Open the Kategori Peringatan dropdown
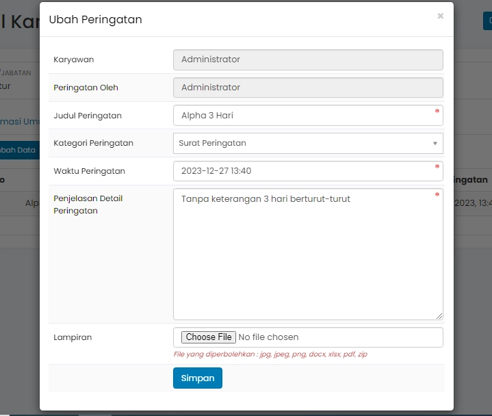Image resolution: width=492 pixels, height=416 pixels. [x=301, y=143]
